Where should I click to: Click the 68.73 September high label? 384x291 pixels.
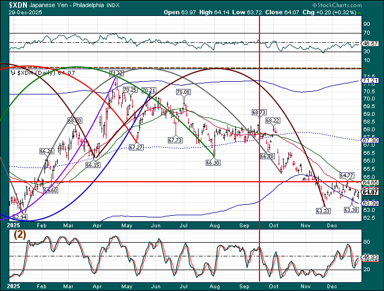pos(259,112)
